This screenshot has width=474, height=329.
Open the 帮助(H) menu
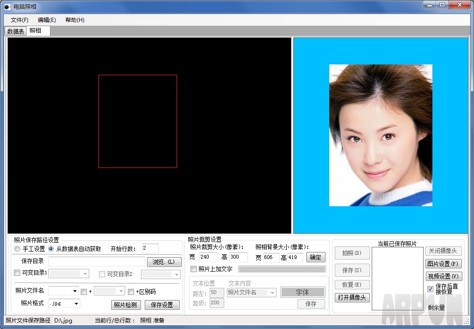75,20
